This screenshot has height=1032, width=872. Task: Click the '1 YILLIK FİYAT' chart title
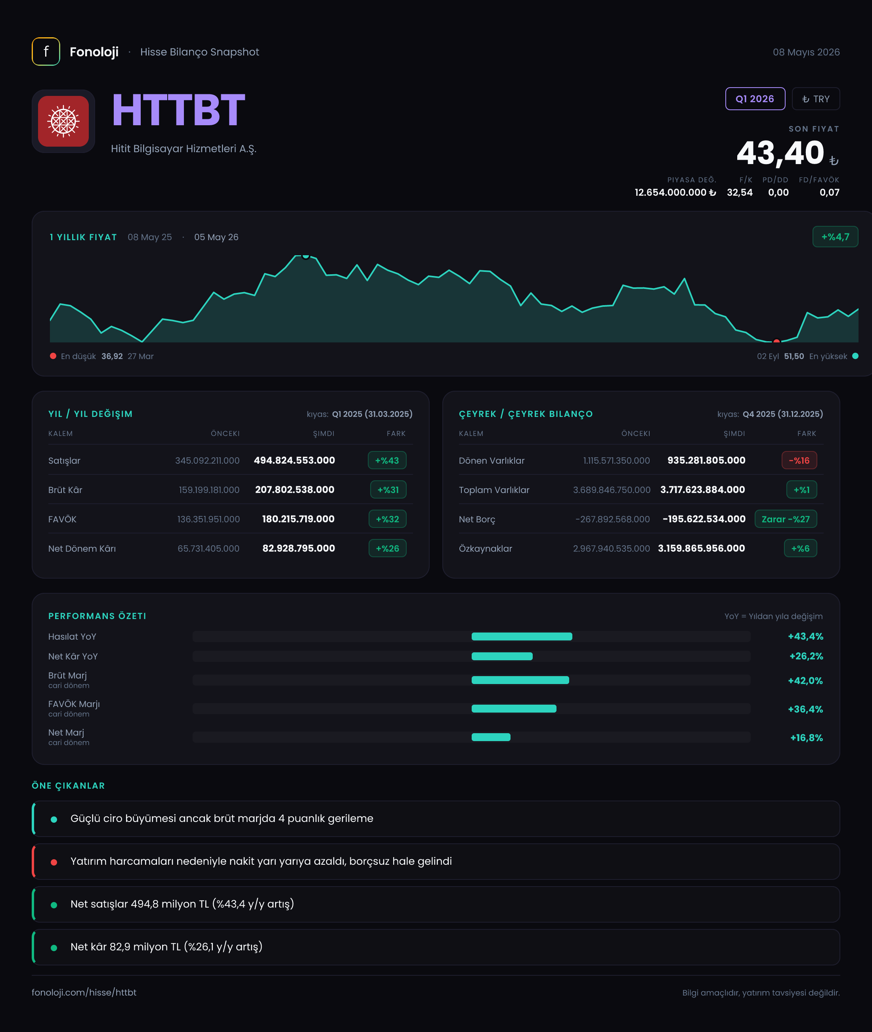[83, 237]
